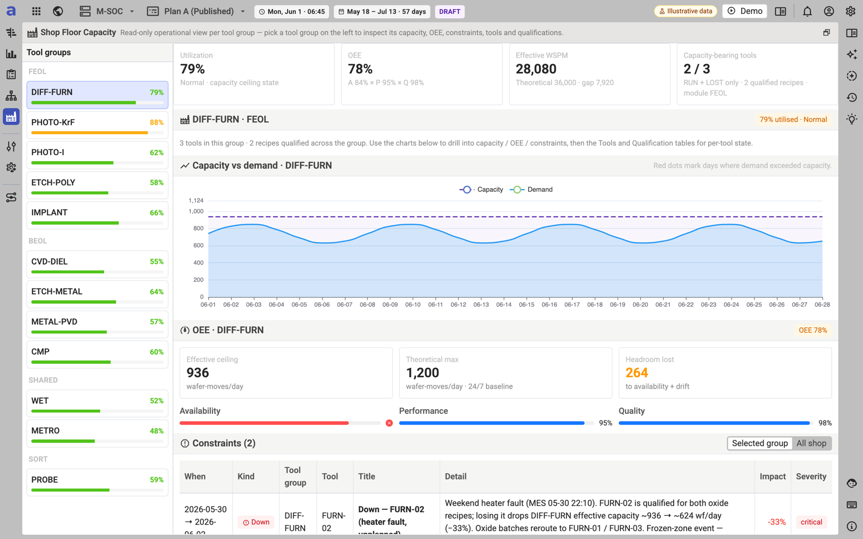Open the May 18 – Jul 13 date range
Screen dimensions: 863x539
pos(382,11)
